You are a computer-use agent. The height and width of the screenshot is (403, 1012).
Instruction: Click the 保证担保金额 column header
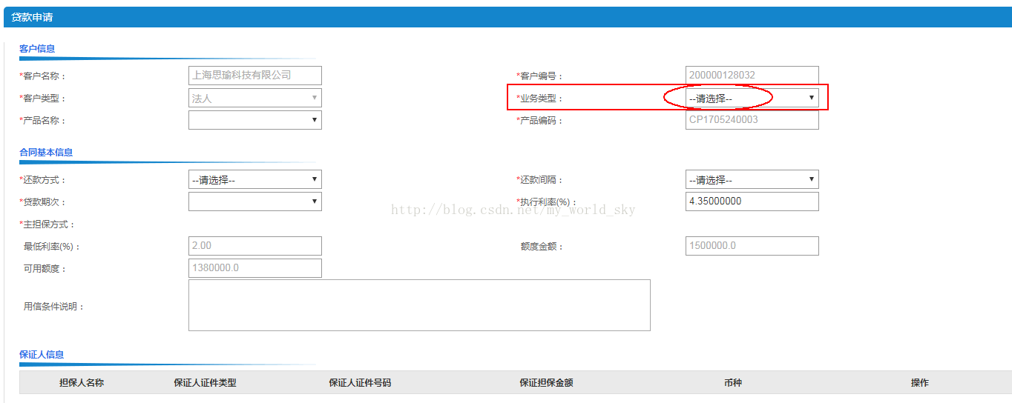pos(546,383)
